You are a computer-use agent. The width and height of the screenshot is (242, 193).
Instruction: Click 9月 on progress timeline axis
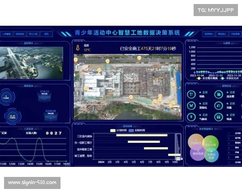click(167, 162)
